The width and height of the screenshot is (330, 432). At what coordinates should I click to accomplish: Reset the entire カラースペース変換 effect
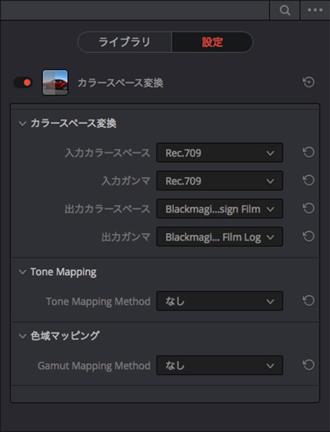click(308, 82)
